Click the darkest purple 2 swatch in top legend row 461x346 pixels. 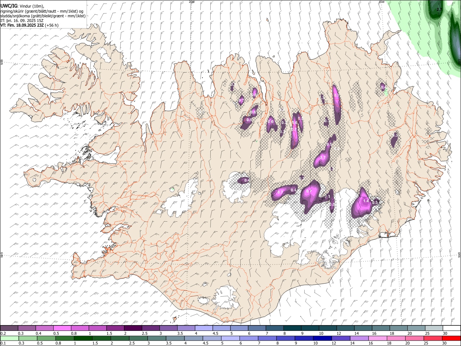tap(133, 328)
